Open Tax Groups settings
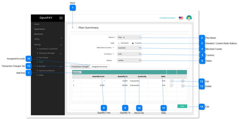This screenshot has height=119, width=239. 43,58
